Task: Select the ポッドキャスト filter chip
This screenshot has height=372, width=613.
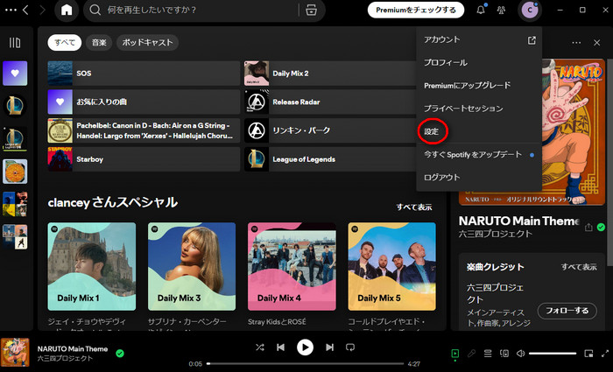Action: pos(147,43)
